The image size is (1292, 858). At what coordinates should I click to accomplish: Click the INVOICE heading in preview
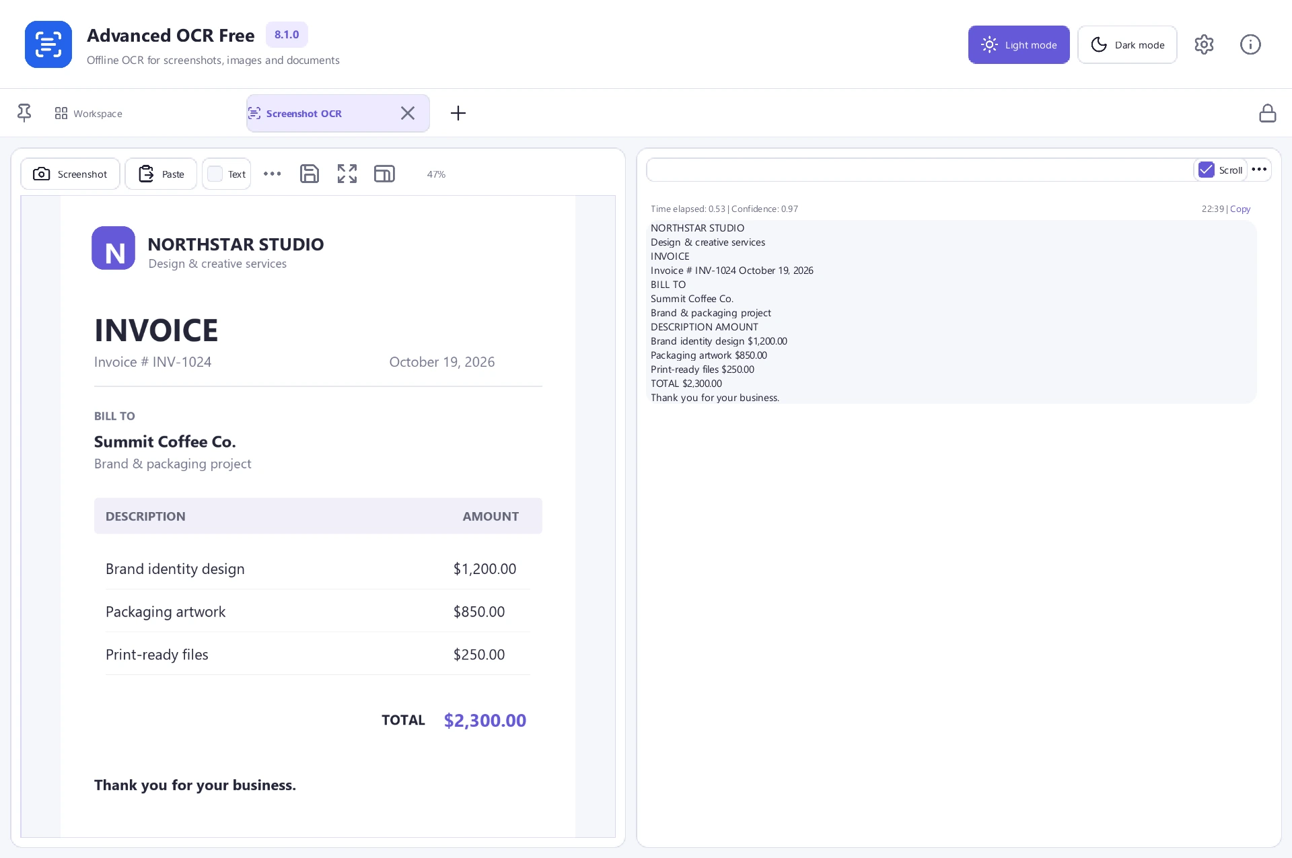click(x=156, y=330)
